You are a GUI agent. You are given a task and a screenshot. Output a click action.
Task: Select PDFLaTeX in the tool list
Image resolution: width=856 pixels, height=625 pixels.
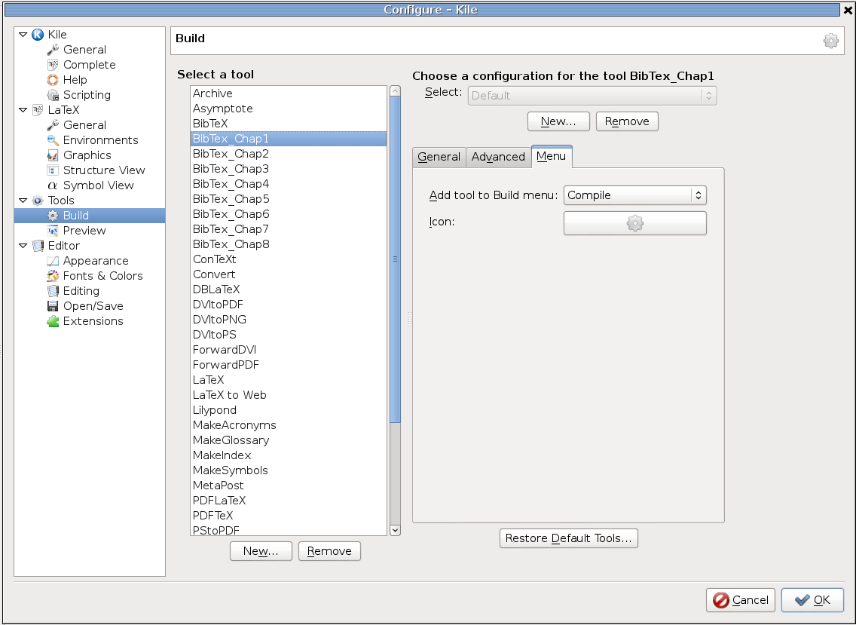289,501
